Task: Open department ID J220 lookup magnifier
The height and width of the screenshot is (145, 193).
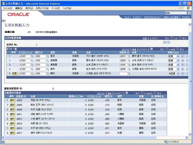Action: [x=47, y=61]
